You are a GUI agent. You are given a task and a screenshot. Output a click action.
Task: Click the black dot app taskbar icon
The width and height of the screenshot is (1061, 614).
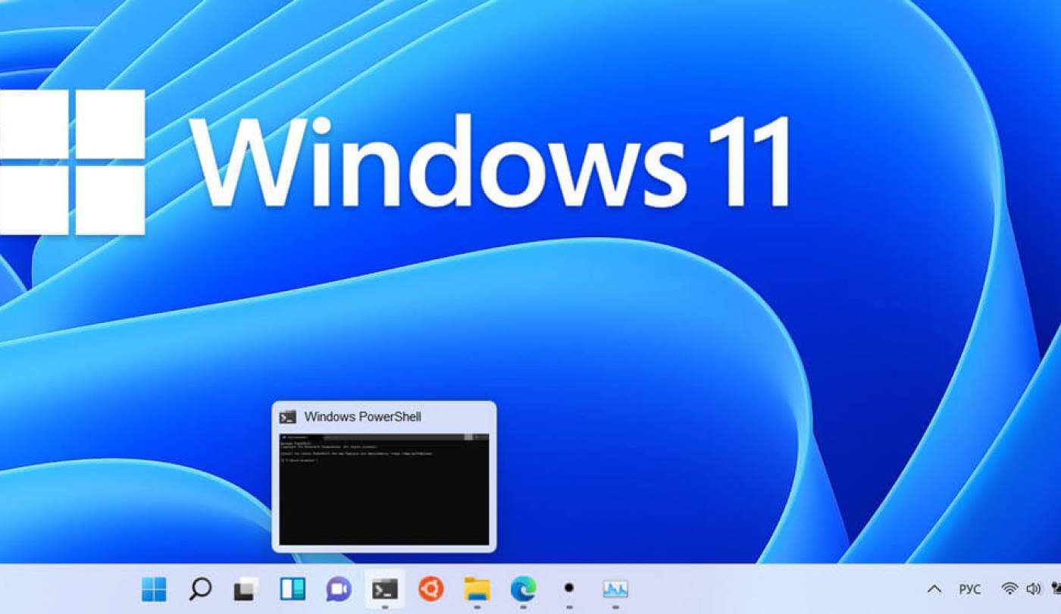tap(569, 587)
